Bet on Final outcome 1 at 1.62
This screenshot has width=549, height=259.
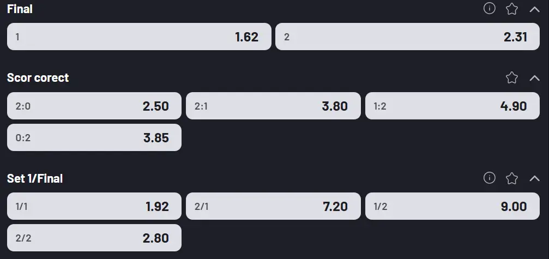click(x=139, y=37)
